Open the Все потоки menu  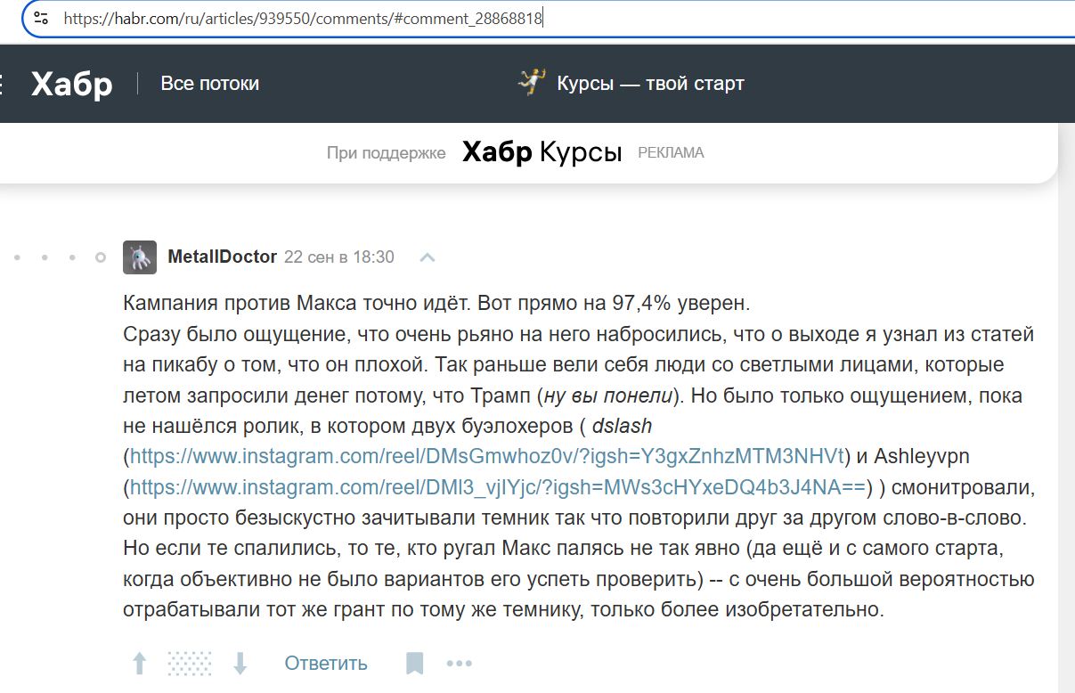coord(209,84)
